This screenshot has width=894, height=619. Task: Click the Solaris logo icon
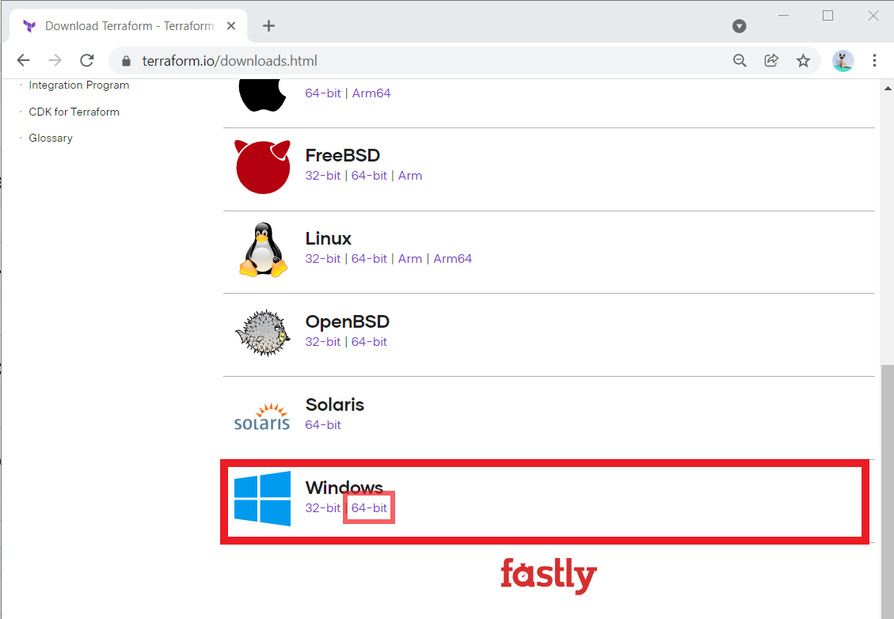pos(262,416)
